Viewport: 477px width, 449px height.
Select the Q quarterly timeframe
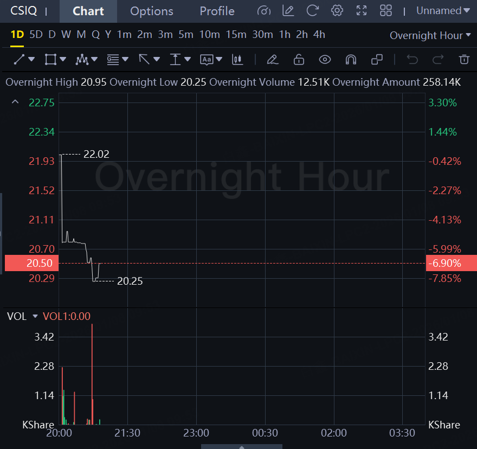click(x=95, y=35)
